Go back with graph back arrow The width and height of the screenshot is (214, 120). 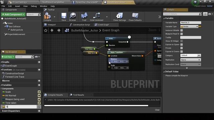tap(52, 30)
